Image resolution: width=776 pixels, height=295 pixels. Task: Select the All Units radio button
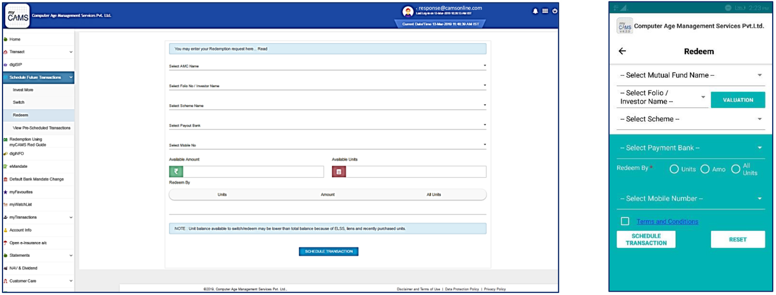pyautogui.click(x=736, y=169)
